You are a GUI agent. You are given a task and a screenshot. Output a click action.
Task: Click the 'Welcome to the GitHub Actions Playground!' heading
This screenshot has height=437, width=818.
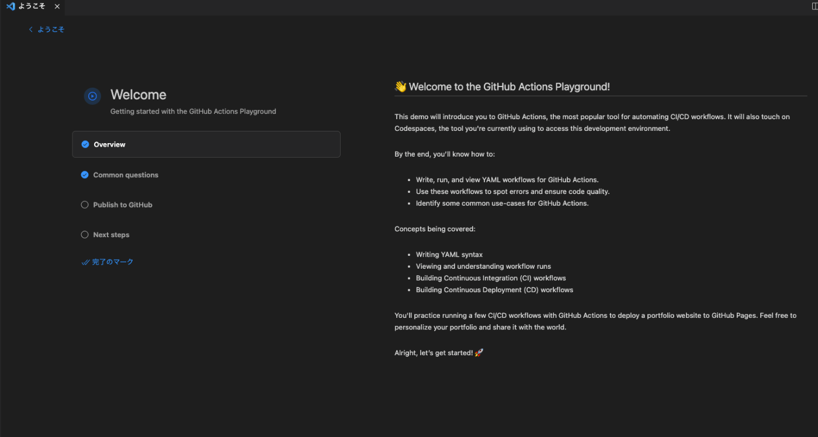(x=509, y=87)
